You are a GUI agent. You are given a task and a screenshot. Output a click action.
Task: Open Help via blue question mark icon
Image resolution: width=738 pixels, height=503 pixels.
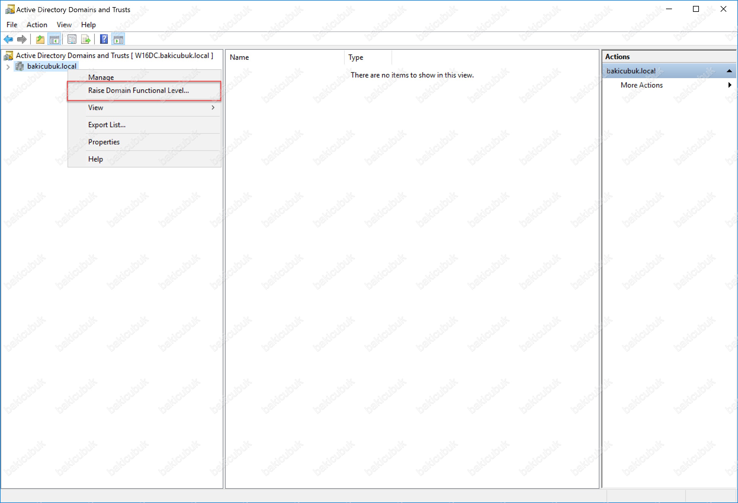[104, 39]
